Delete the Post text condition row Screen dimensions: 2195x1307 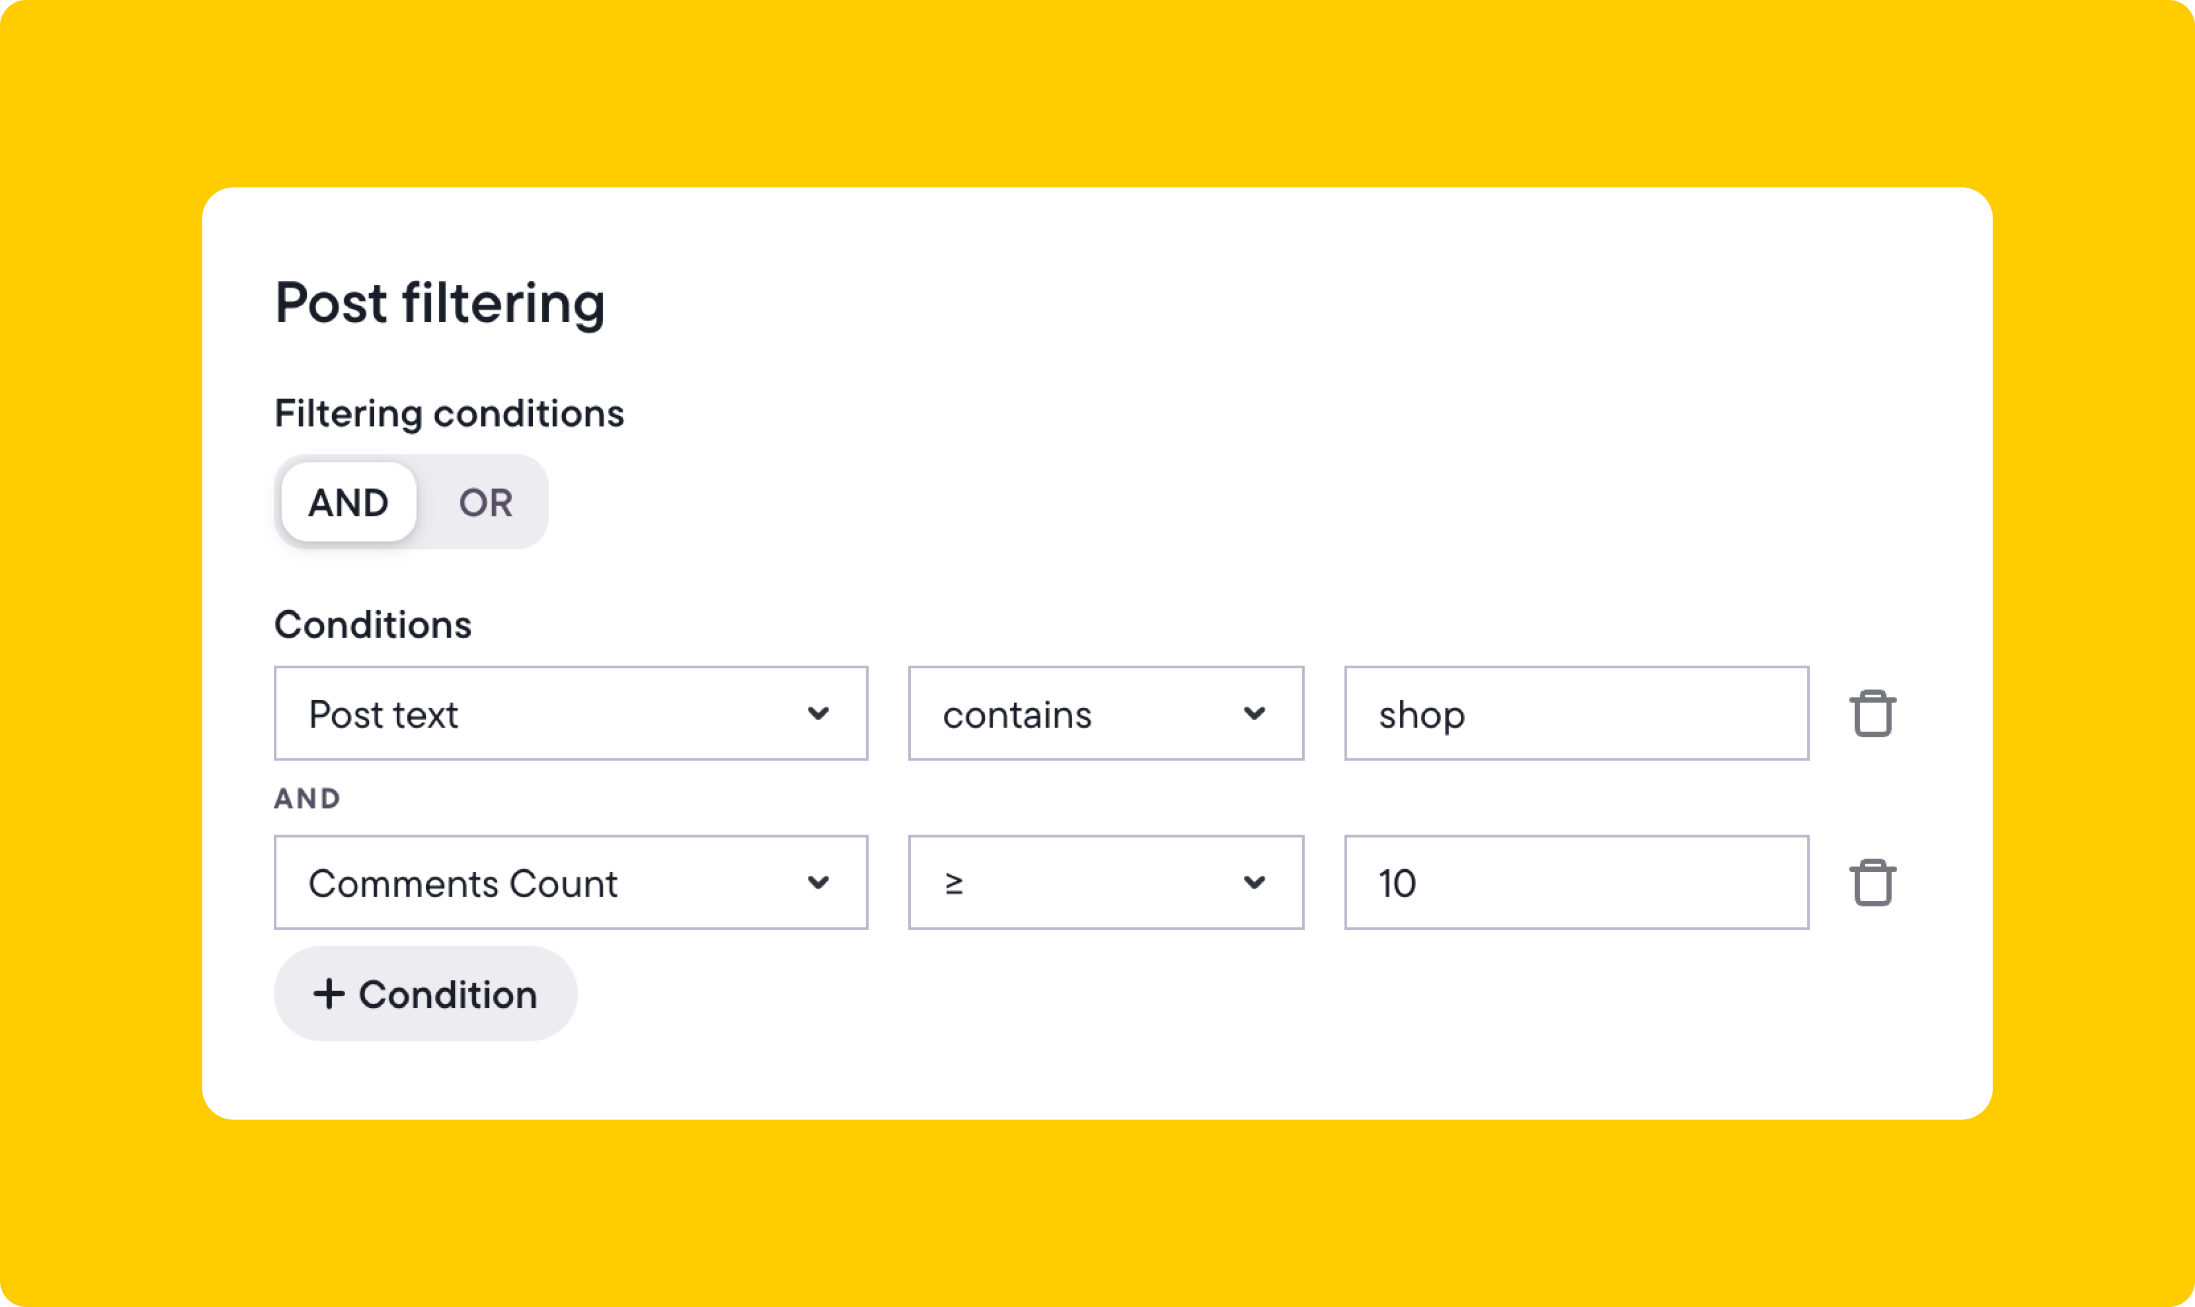click(x=1873, y=713)
